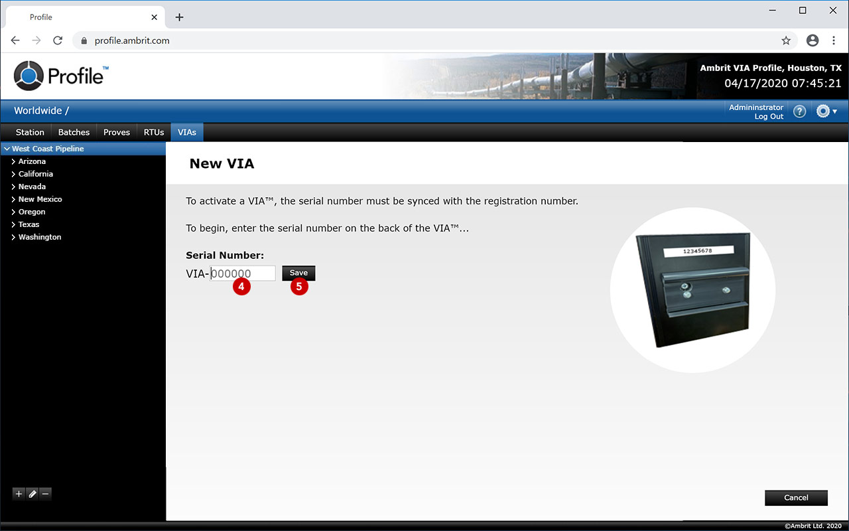Click the remove (−) icon in sidebar

(45, 494)
